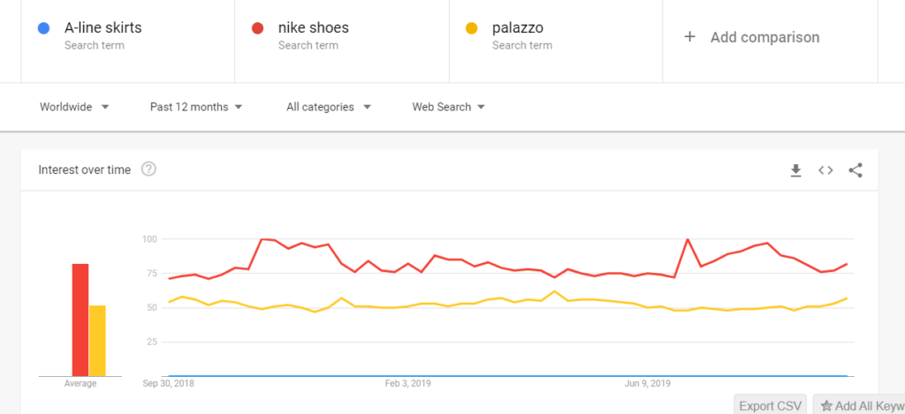
Task: Download the Interest over time chart data
Action: pos(795,170)
